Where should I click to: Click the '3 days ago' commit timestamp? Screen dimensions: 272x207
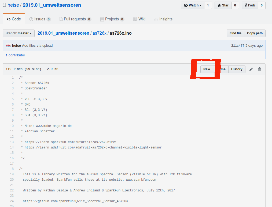[254, 45]
